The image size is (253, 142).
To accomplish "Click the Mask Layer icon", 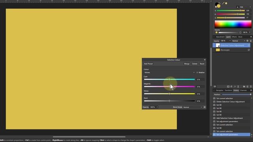I will pyautogui.click(x=228, y=87).
